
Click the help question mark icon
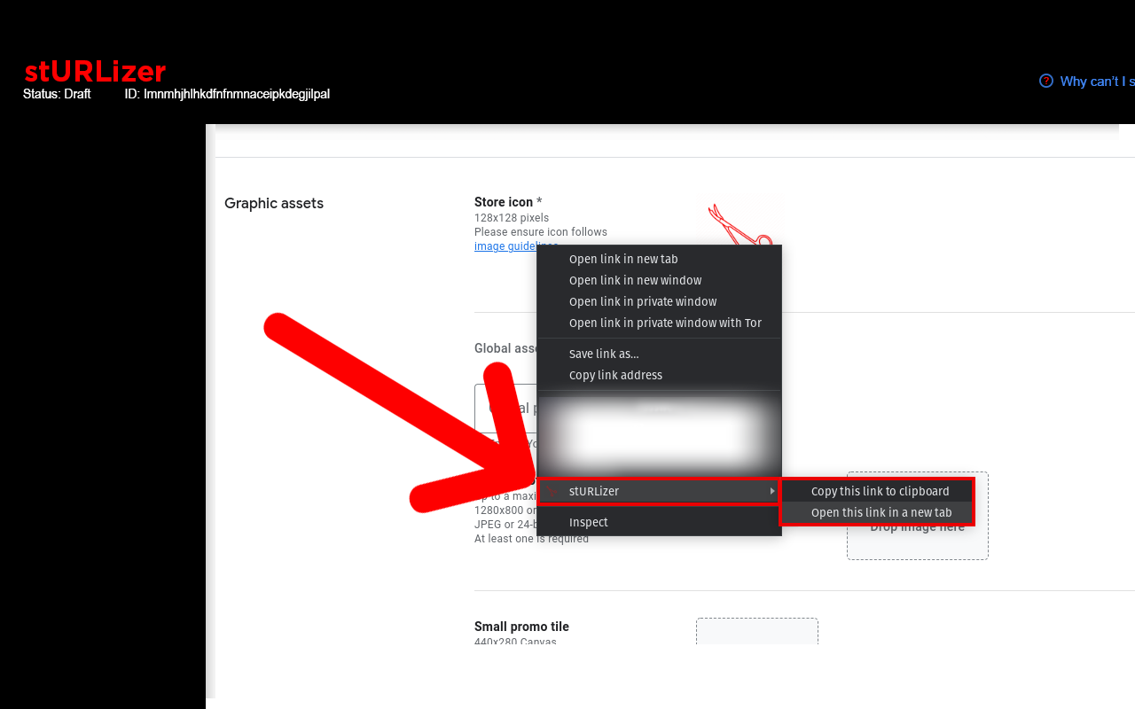tap(1046, 81)
